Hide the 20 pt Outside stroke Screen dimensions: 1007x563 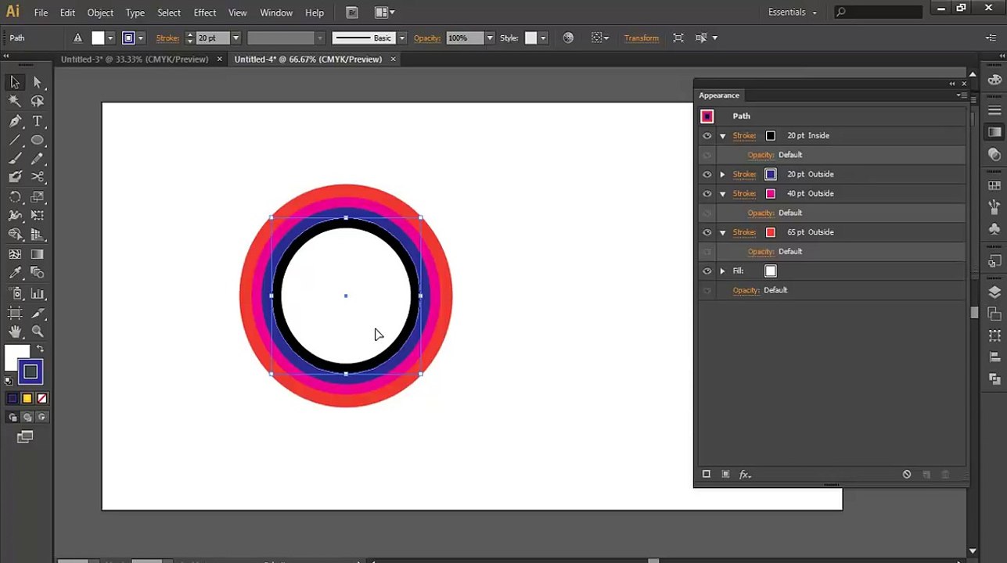click(x=707, y=174)
